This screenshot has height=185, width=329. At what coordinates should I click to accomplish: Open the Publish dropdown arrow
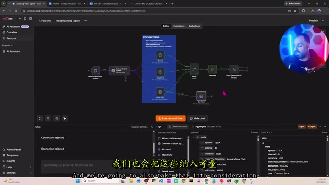pos(323,21)
